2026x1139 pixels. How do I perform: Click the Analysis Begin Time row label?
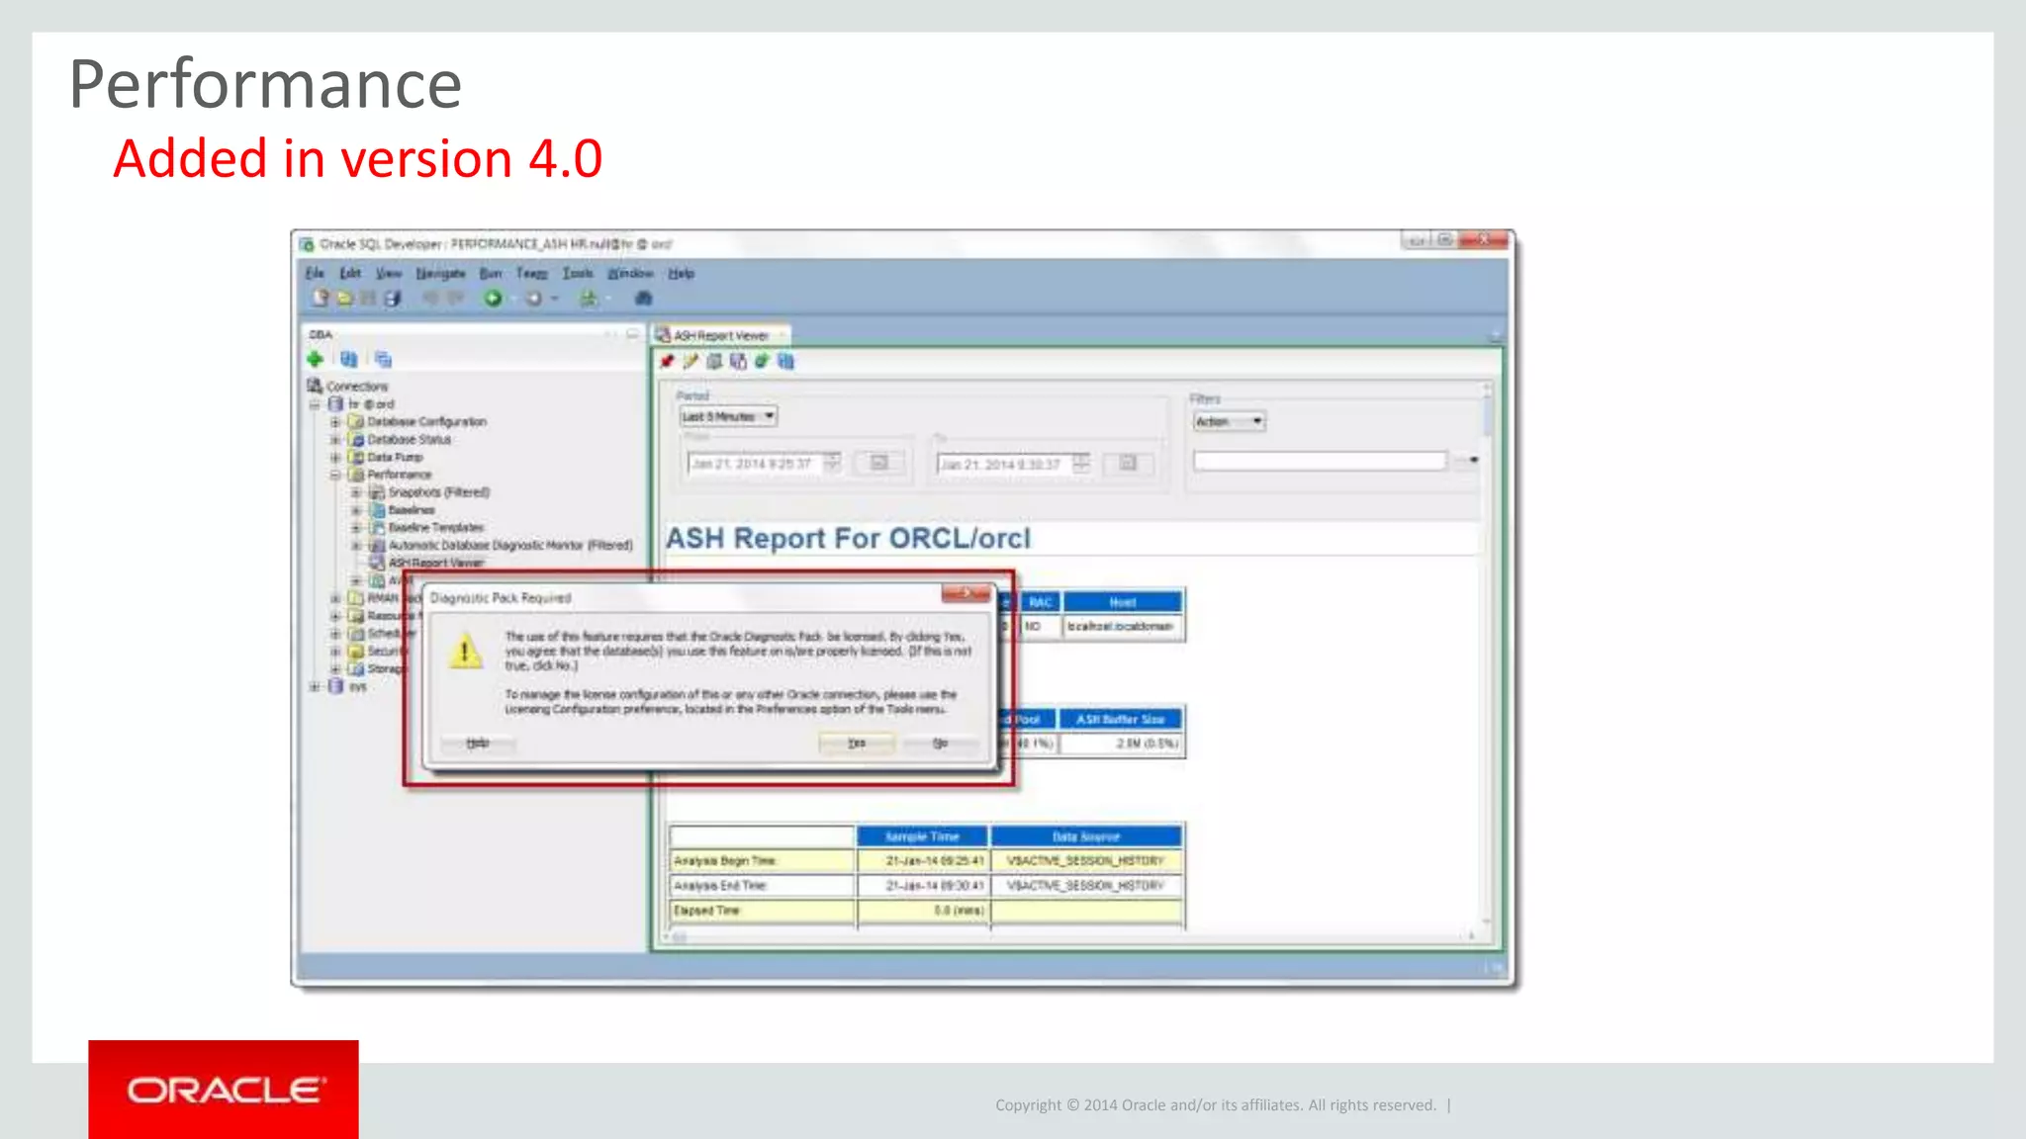pyautogui.click(x=726, y=861)
